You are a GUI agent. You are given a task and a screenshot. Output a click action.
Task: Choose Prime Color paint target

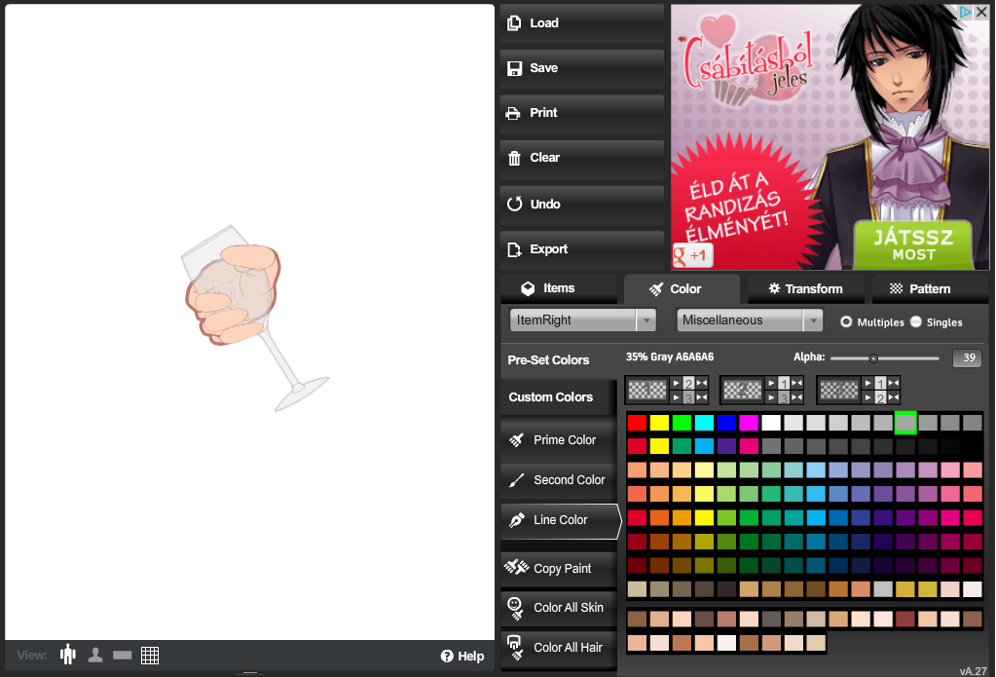558,440
